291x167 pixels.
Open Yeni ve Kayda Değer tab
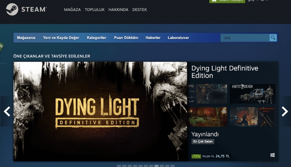coord(61,38)
